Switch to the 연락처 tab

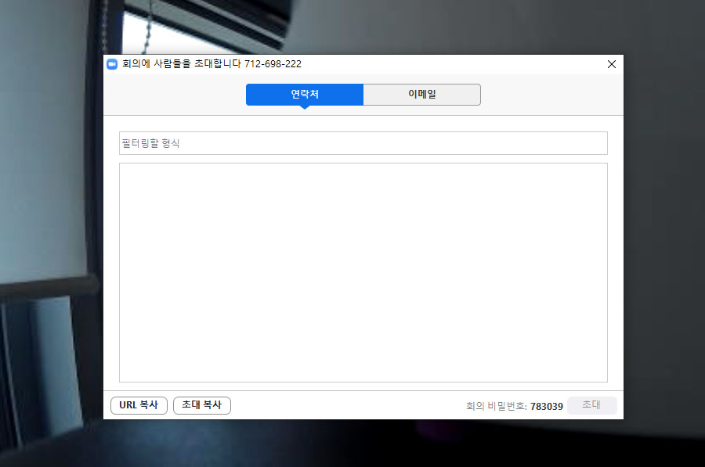(305, 95)
